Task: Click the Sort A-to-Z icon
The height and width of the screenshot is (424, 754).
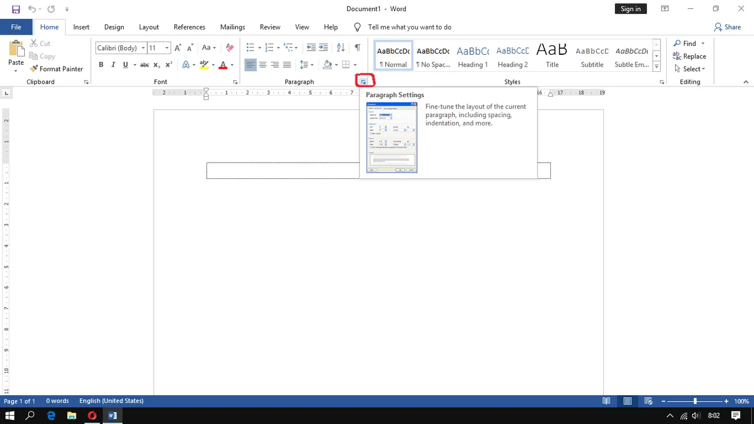Action: point(340,48)
